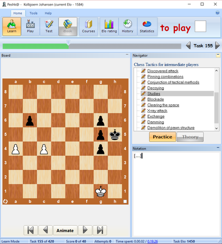222x244 pixels.
Task: Click the task progress slider handle
Action: [68, 42]
